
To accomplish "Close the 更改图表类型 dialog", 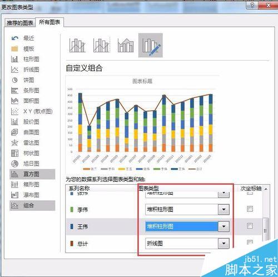I will click(269, 5).
